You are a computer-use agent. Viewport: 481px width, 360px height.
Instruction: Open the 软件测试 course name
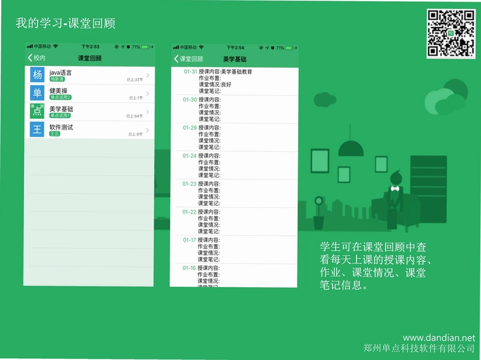(61, 127)
